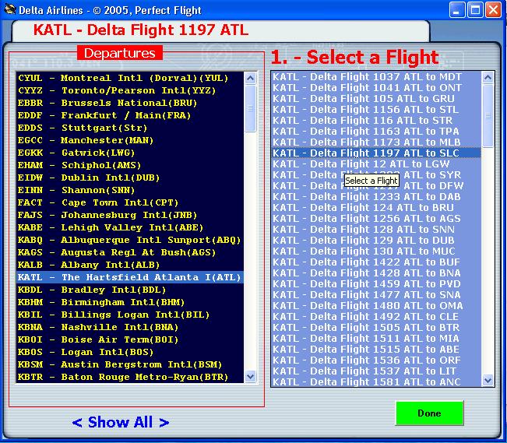The height and width of the screenshot is (443, 507).
Task: Choose Delta Flight 1197 ATL to SLC
Action: (376, 153)
